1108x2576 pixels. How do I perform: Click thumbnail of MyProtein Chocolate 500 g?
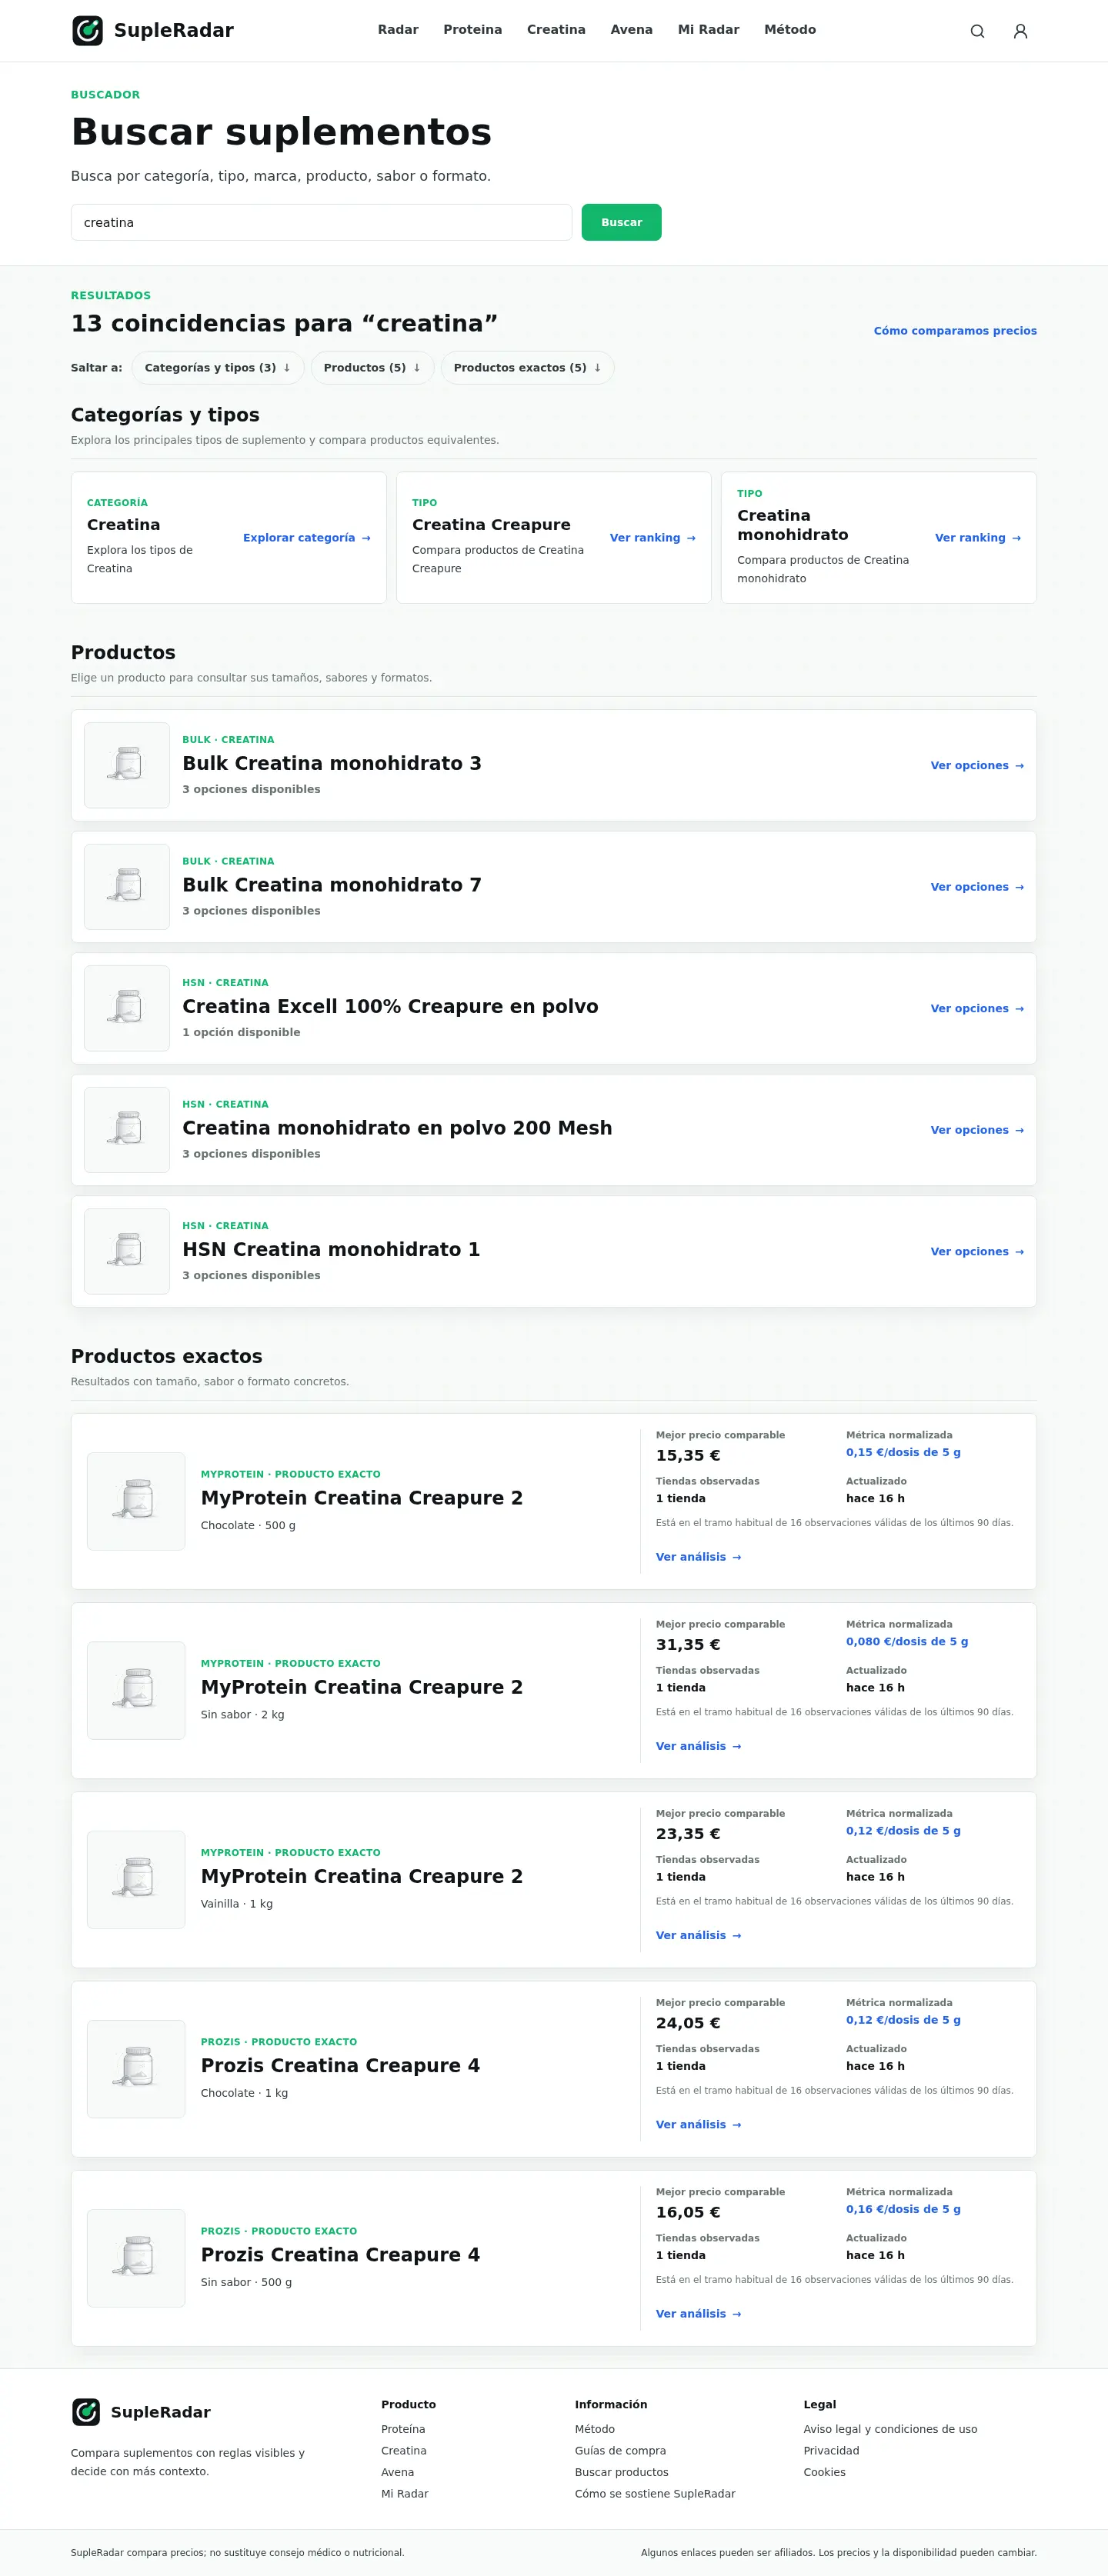pyautogui.click(x=136, y=1501)
